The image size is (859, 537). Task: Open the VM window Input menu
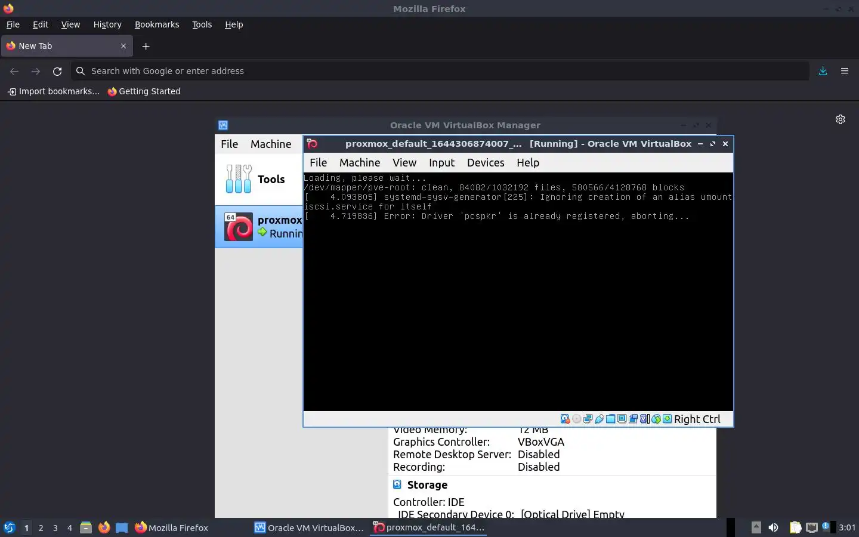click(x=441, y=163)
